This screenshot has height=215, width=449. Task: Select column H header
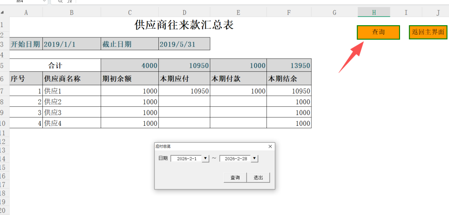pos(374,12)
